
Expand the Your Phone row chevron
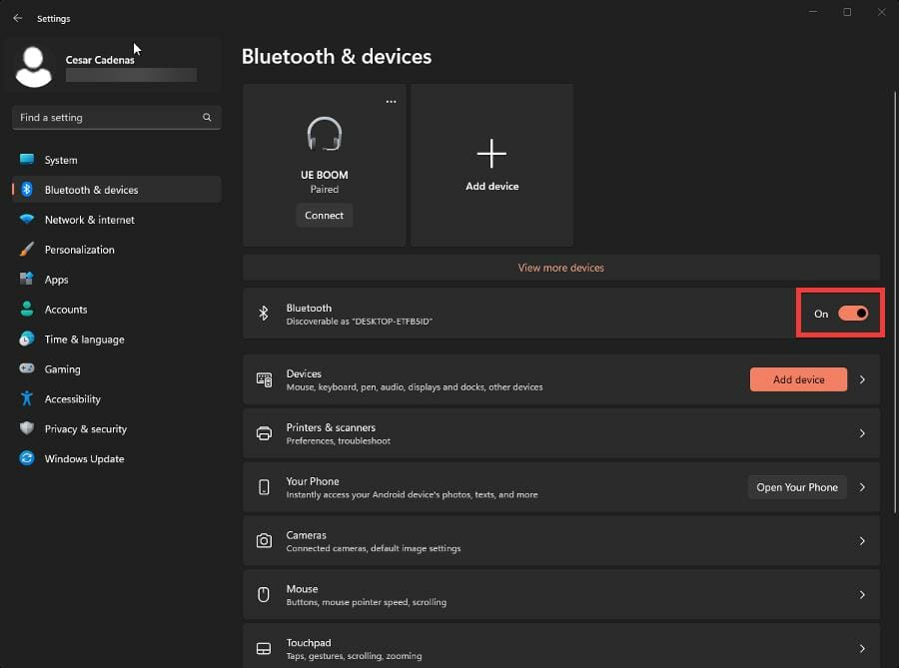(862, 487)
